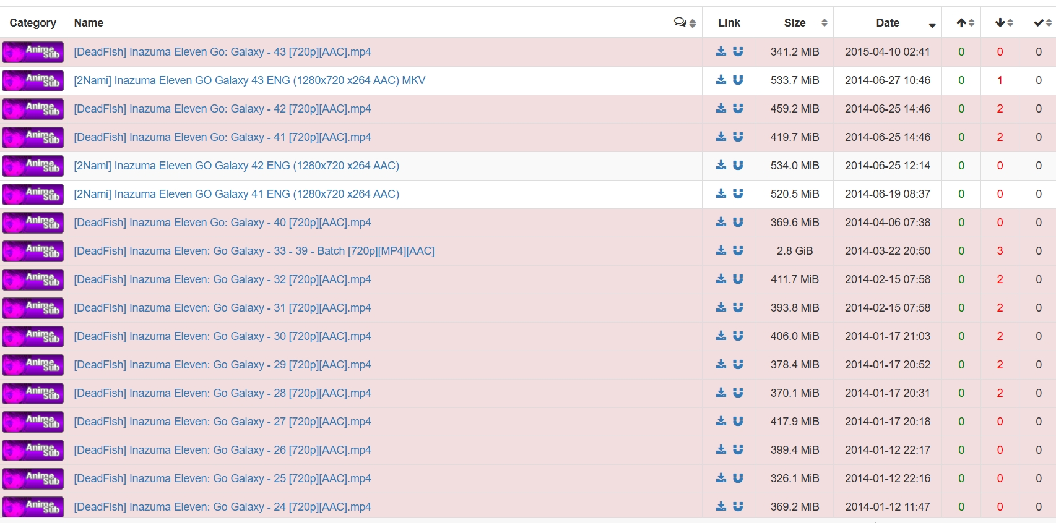Download torrent file for DeadFish Galaxy 42
The height and width of the screenshot is (523, 1056).
coord(721,108)
